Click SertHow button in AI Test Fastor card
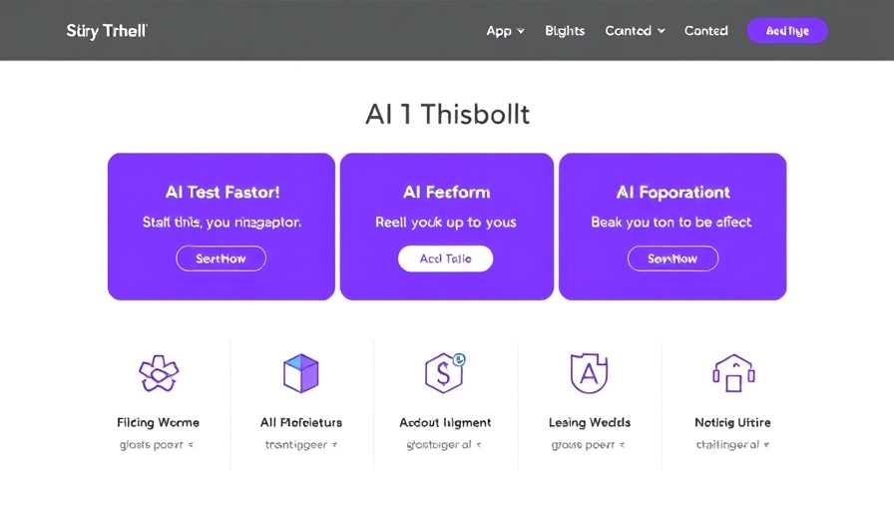 pyautogui.click(x=221, y=258)
